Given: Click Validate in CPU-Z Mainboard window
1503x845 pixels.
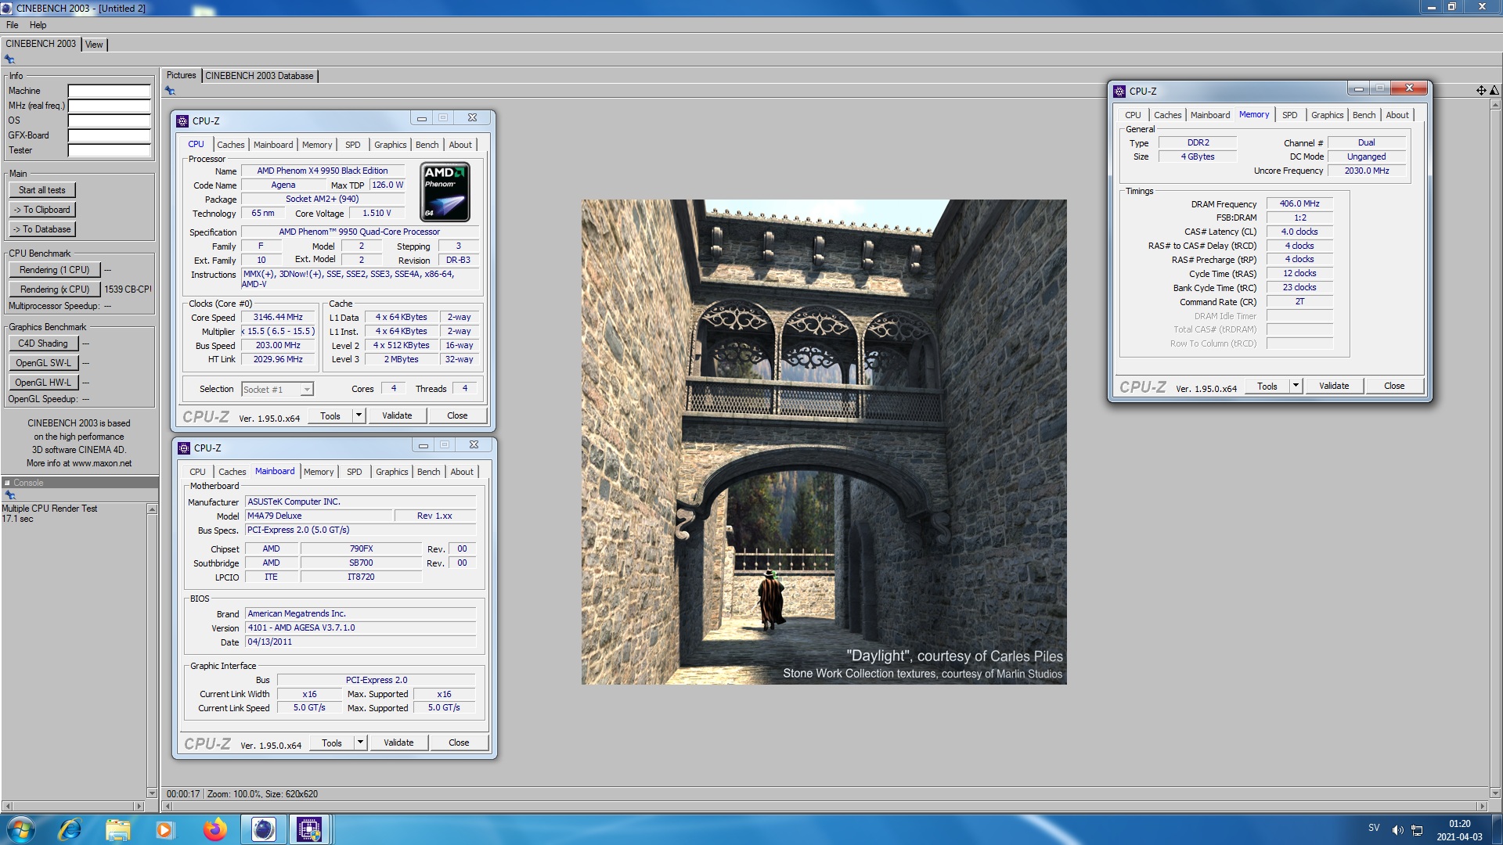Looking at the screenshot, I should pyautogui.click(x=398, y=743).
